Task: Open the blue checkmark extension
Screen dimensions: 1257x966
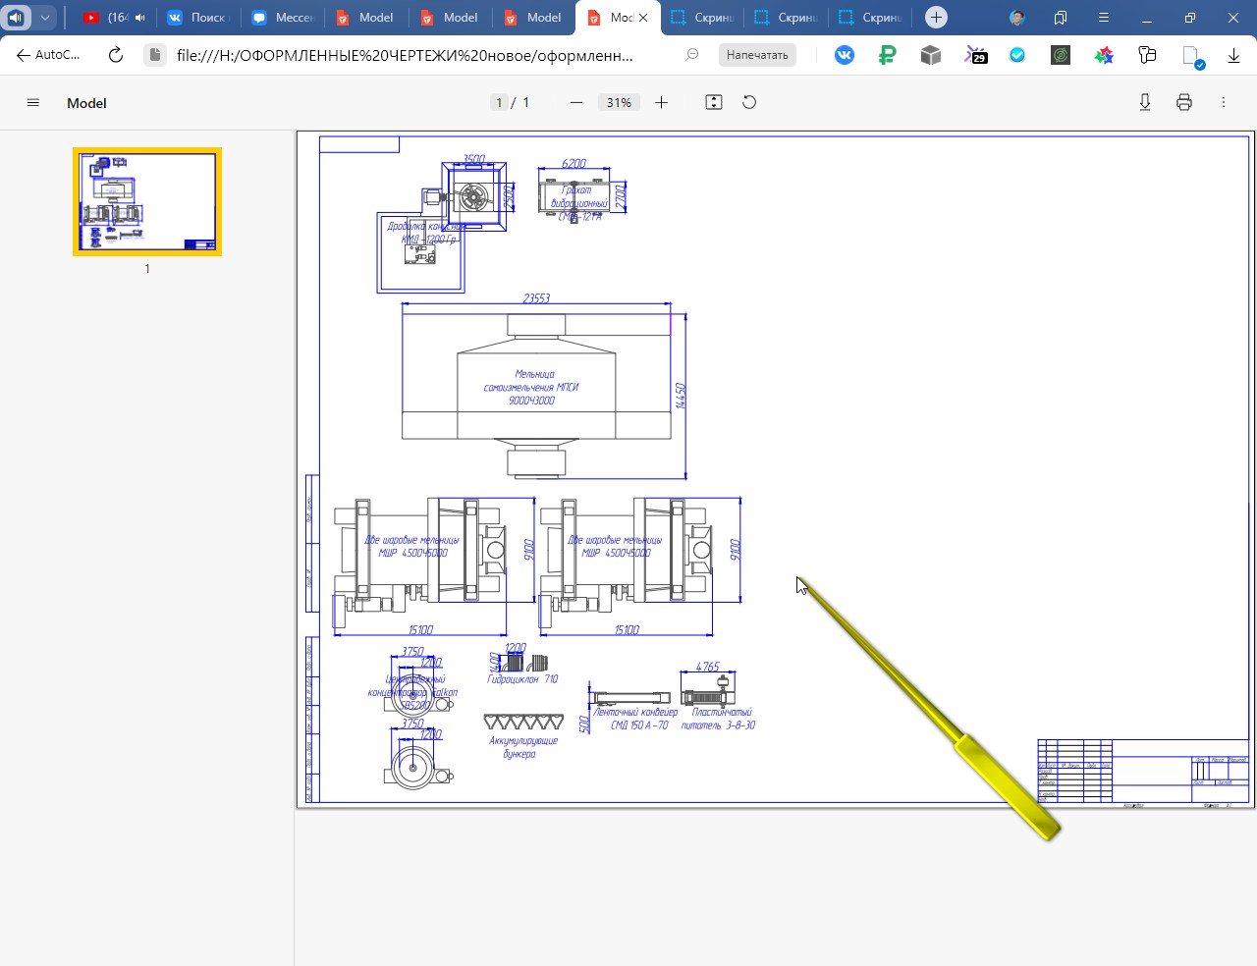Action: (x=1017, y=55)
